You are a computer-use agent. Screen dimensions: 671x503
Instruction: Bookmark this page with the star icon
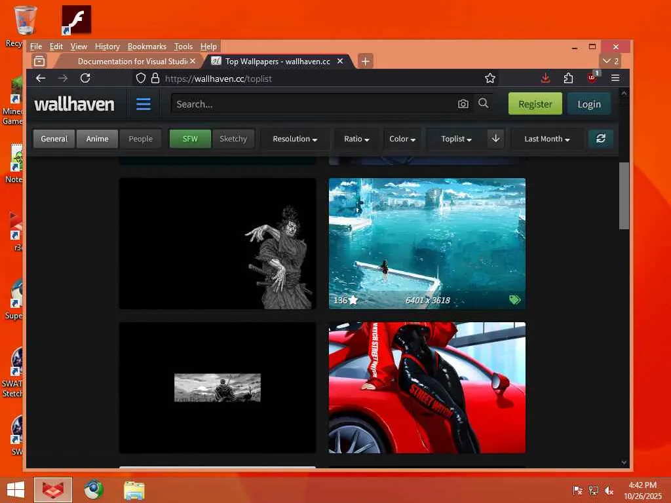[490, 79]
